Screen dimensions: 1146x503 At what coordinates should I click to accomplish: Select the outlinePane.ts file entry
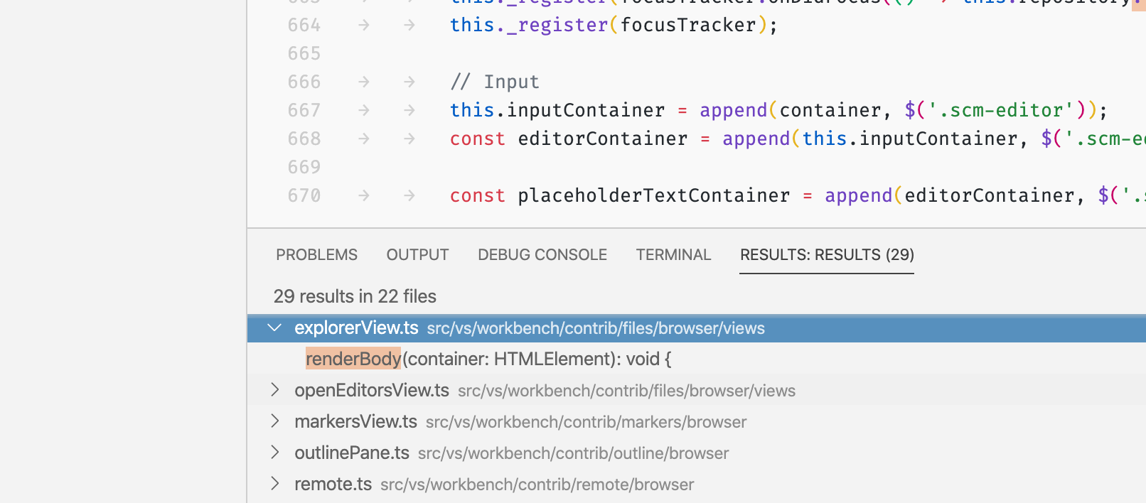351,453
